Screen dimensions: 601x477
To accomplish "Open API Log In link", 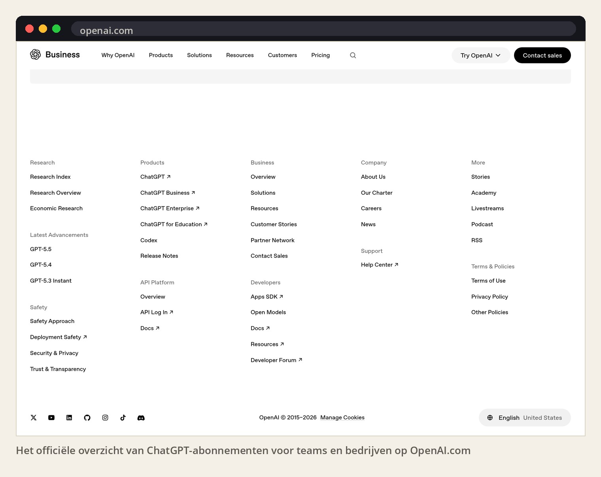I will (x=157, y=312).
